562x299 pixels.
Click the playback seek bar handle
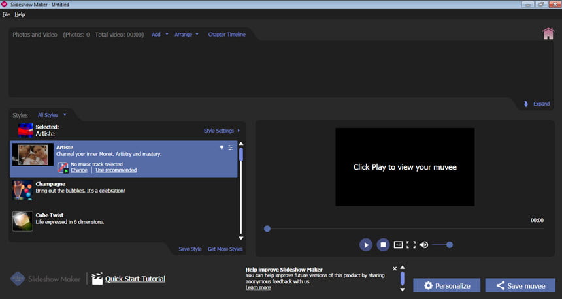(267, 228)
